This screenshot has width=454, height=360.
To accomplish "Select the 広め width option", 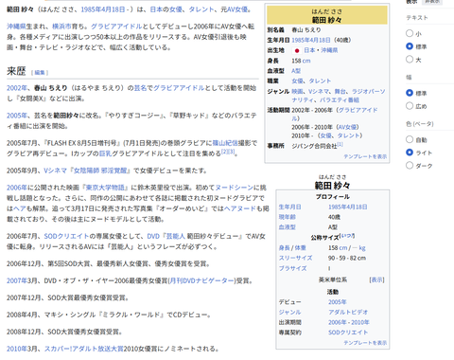I will coord(410,106).
